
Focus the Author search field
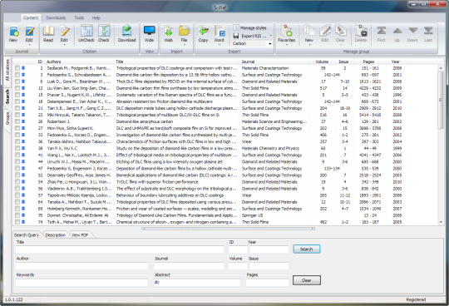pyautogui.click(x=81, y=266)
